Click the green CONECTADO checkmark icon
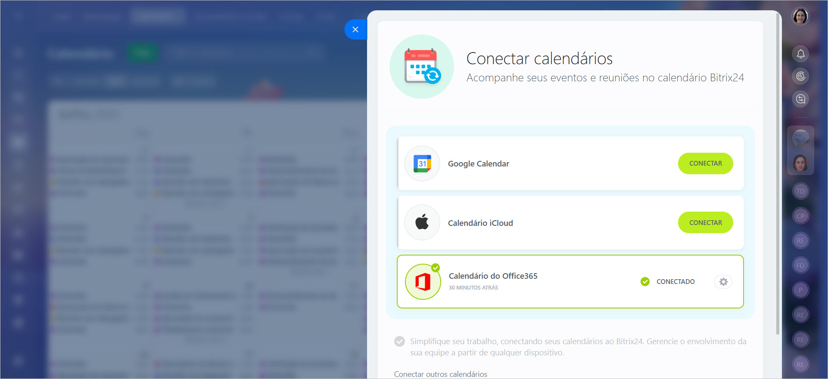 (x=645, y=282)
